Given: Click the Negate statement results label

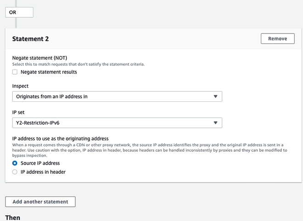Looking at the screenshot, I should (x=49, y=72).
